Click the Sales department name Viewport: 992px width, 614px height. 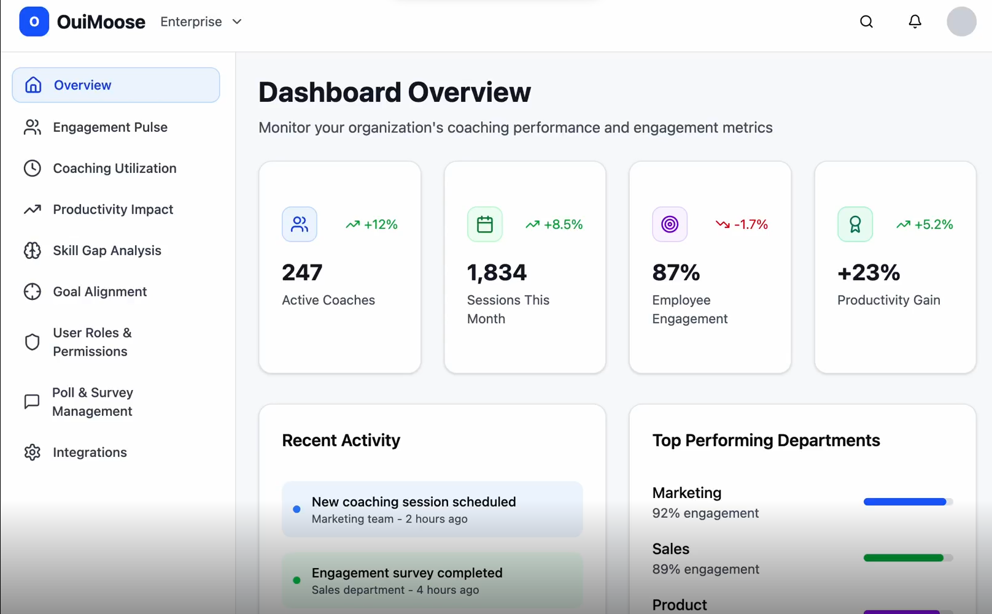(671, 549)
